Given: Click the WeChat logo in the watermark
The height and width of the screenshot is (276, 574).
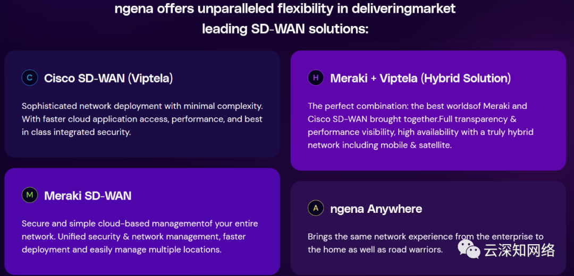Looking at the screenshot, I should pos(469,248).
